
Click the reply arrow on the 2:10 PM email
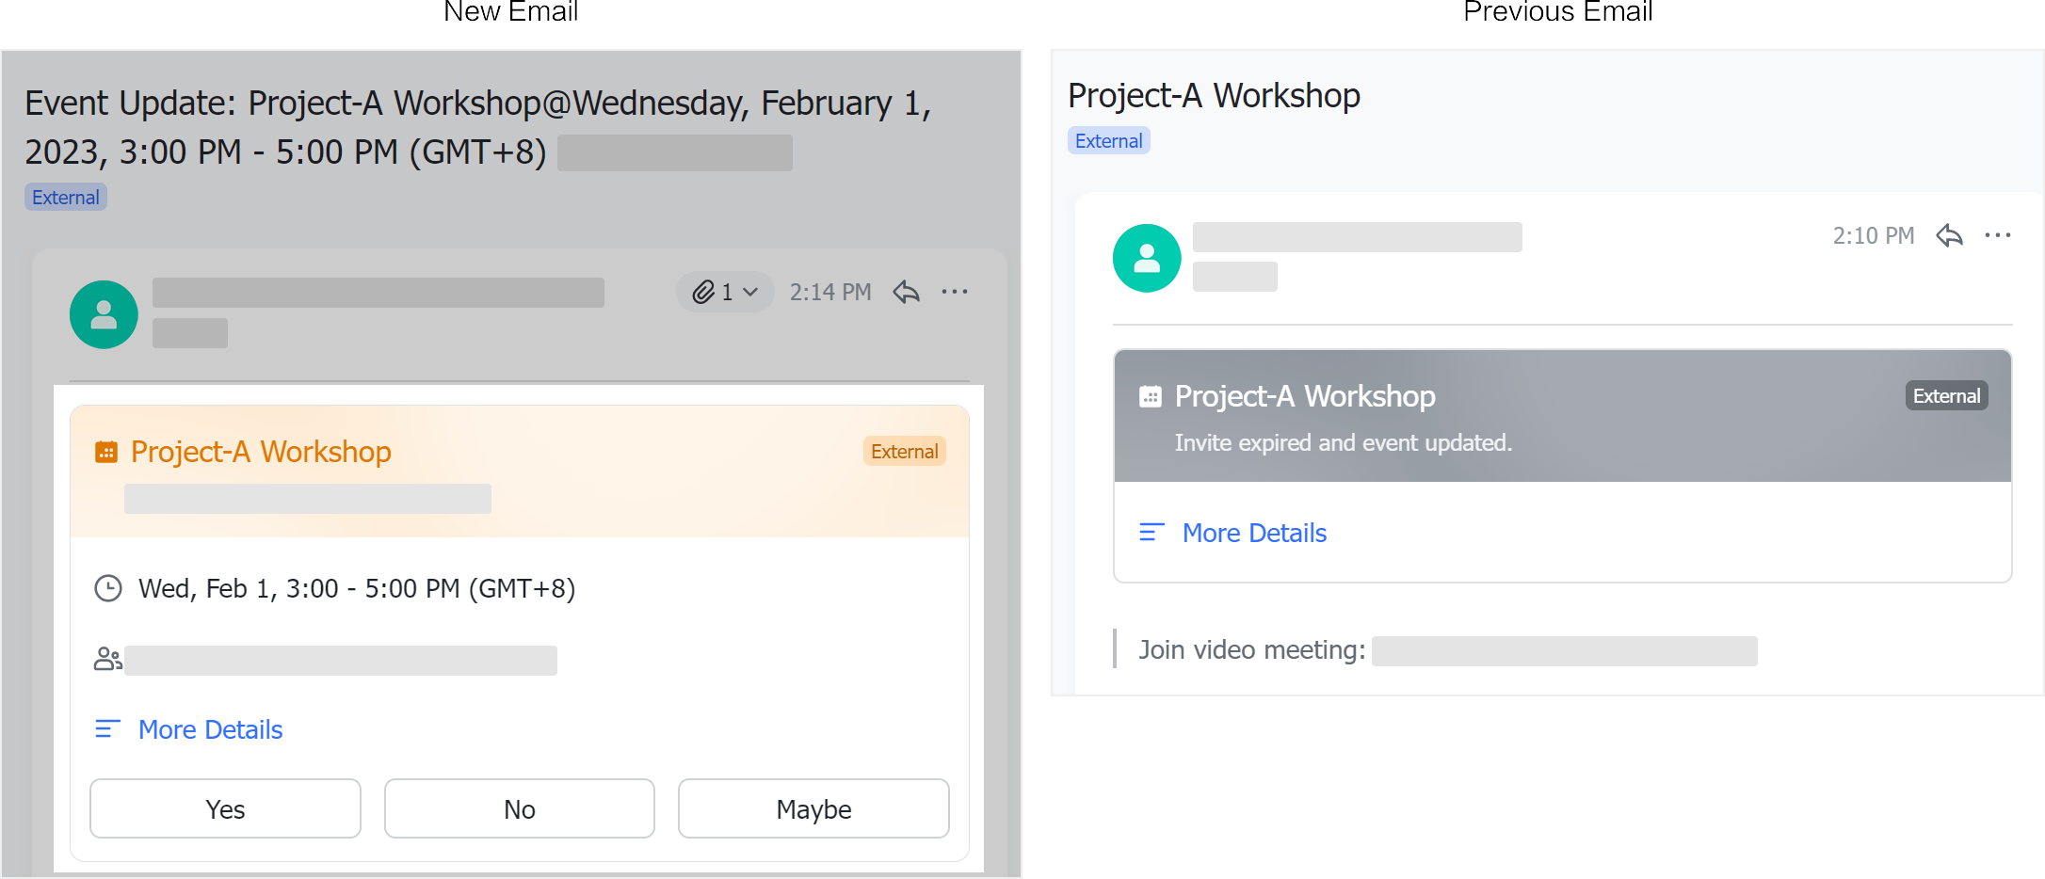(1949, 235)
